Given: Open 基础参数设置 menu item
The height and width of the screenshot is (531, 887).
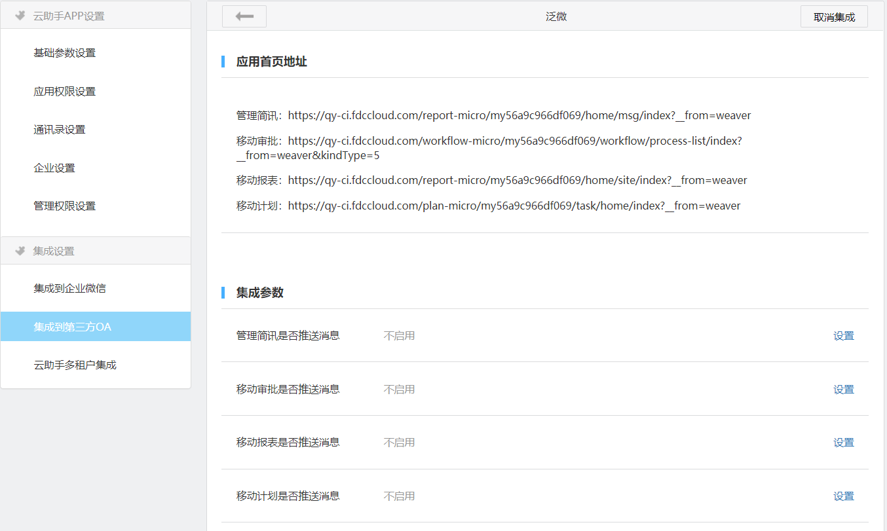Looking at the screenshot, I should [96, 53].
